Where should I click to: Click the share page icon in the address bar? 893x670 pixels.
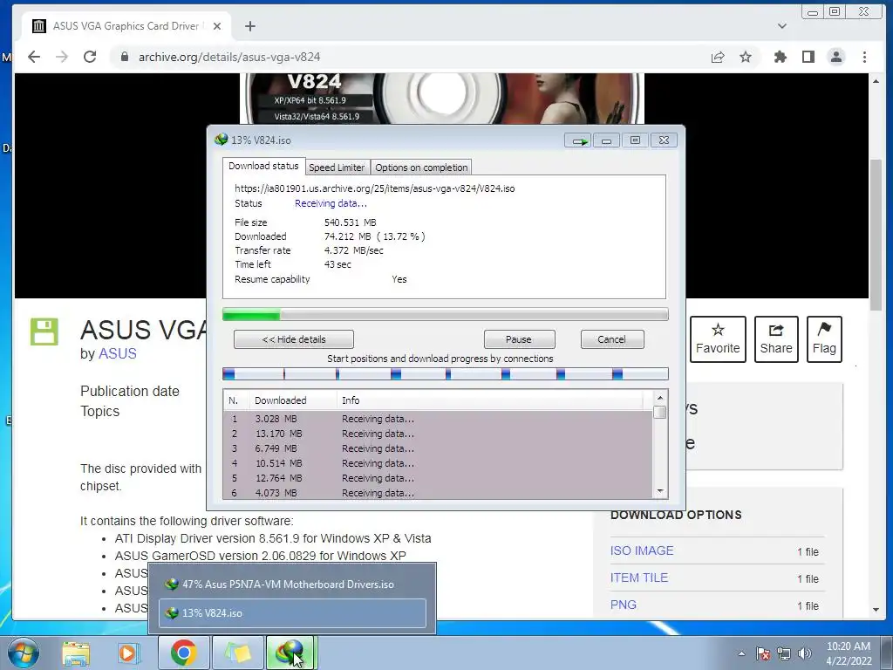click(x=718, y=57)
